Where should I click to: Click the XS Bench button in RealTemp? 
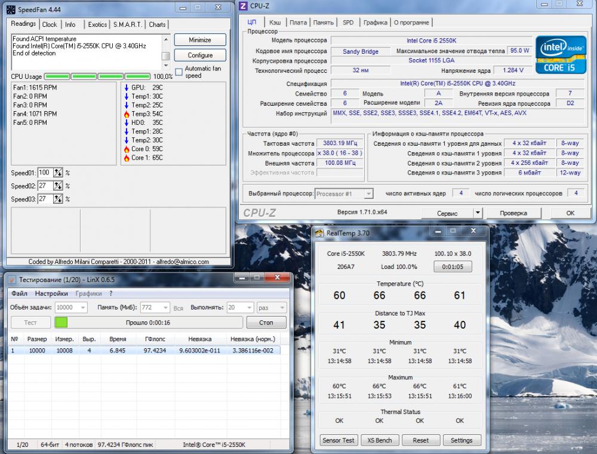click(380, 440)
